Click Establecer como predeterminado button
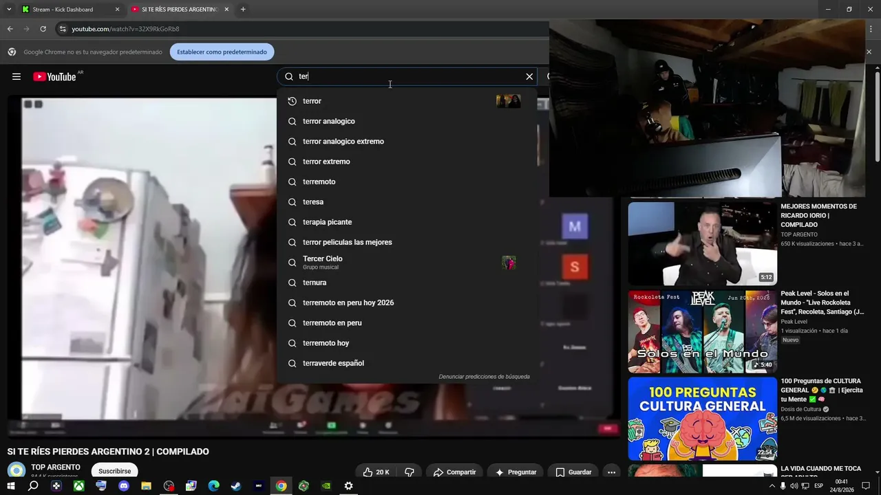 pyautogui.click(x=222, y=52)
